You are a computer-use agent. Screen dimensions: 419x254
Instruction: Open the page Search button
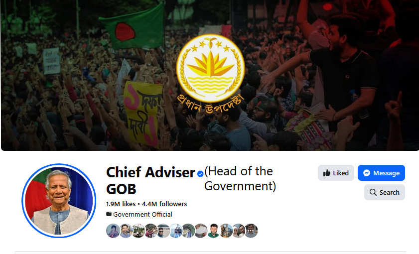click(385, 192)
